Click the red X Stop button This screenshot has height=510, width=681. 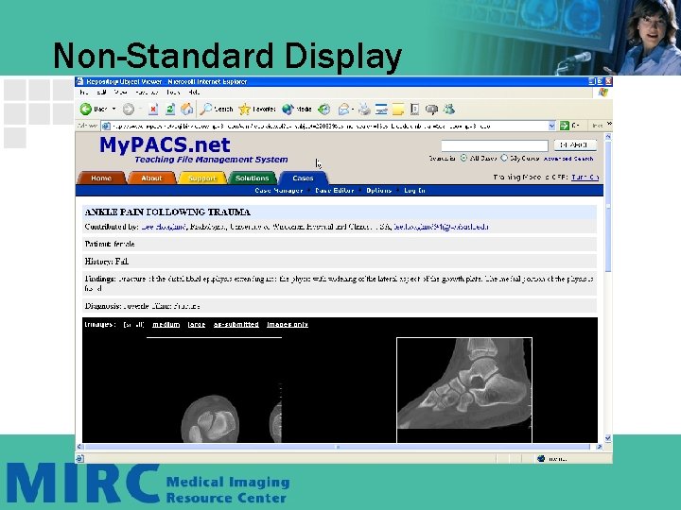coord(153,110)
